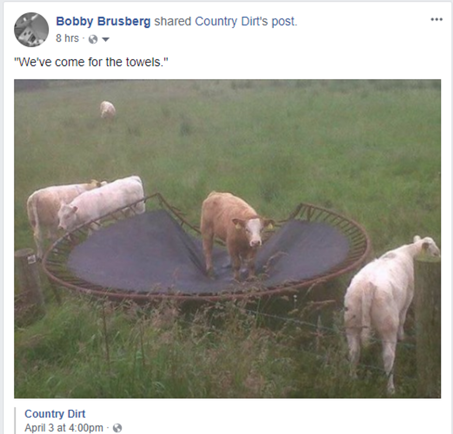Open the word 'post' link in header
This screenshot has width=453, height=434.
click(x=284, y=22)
